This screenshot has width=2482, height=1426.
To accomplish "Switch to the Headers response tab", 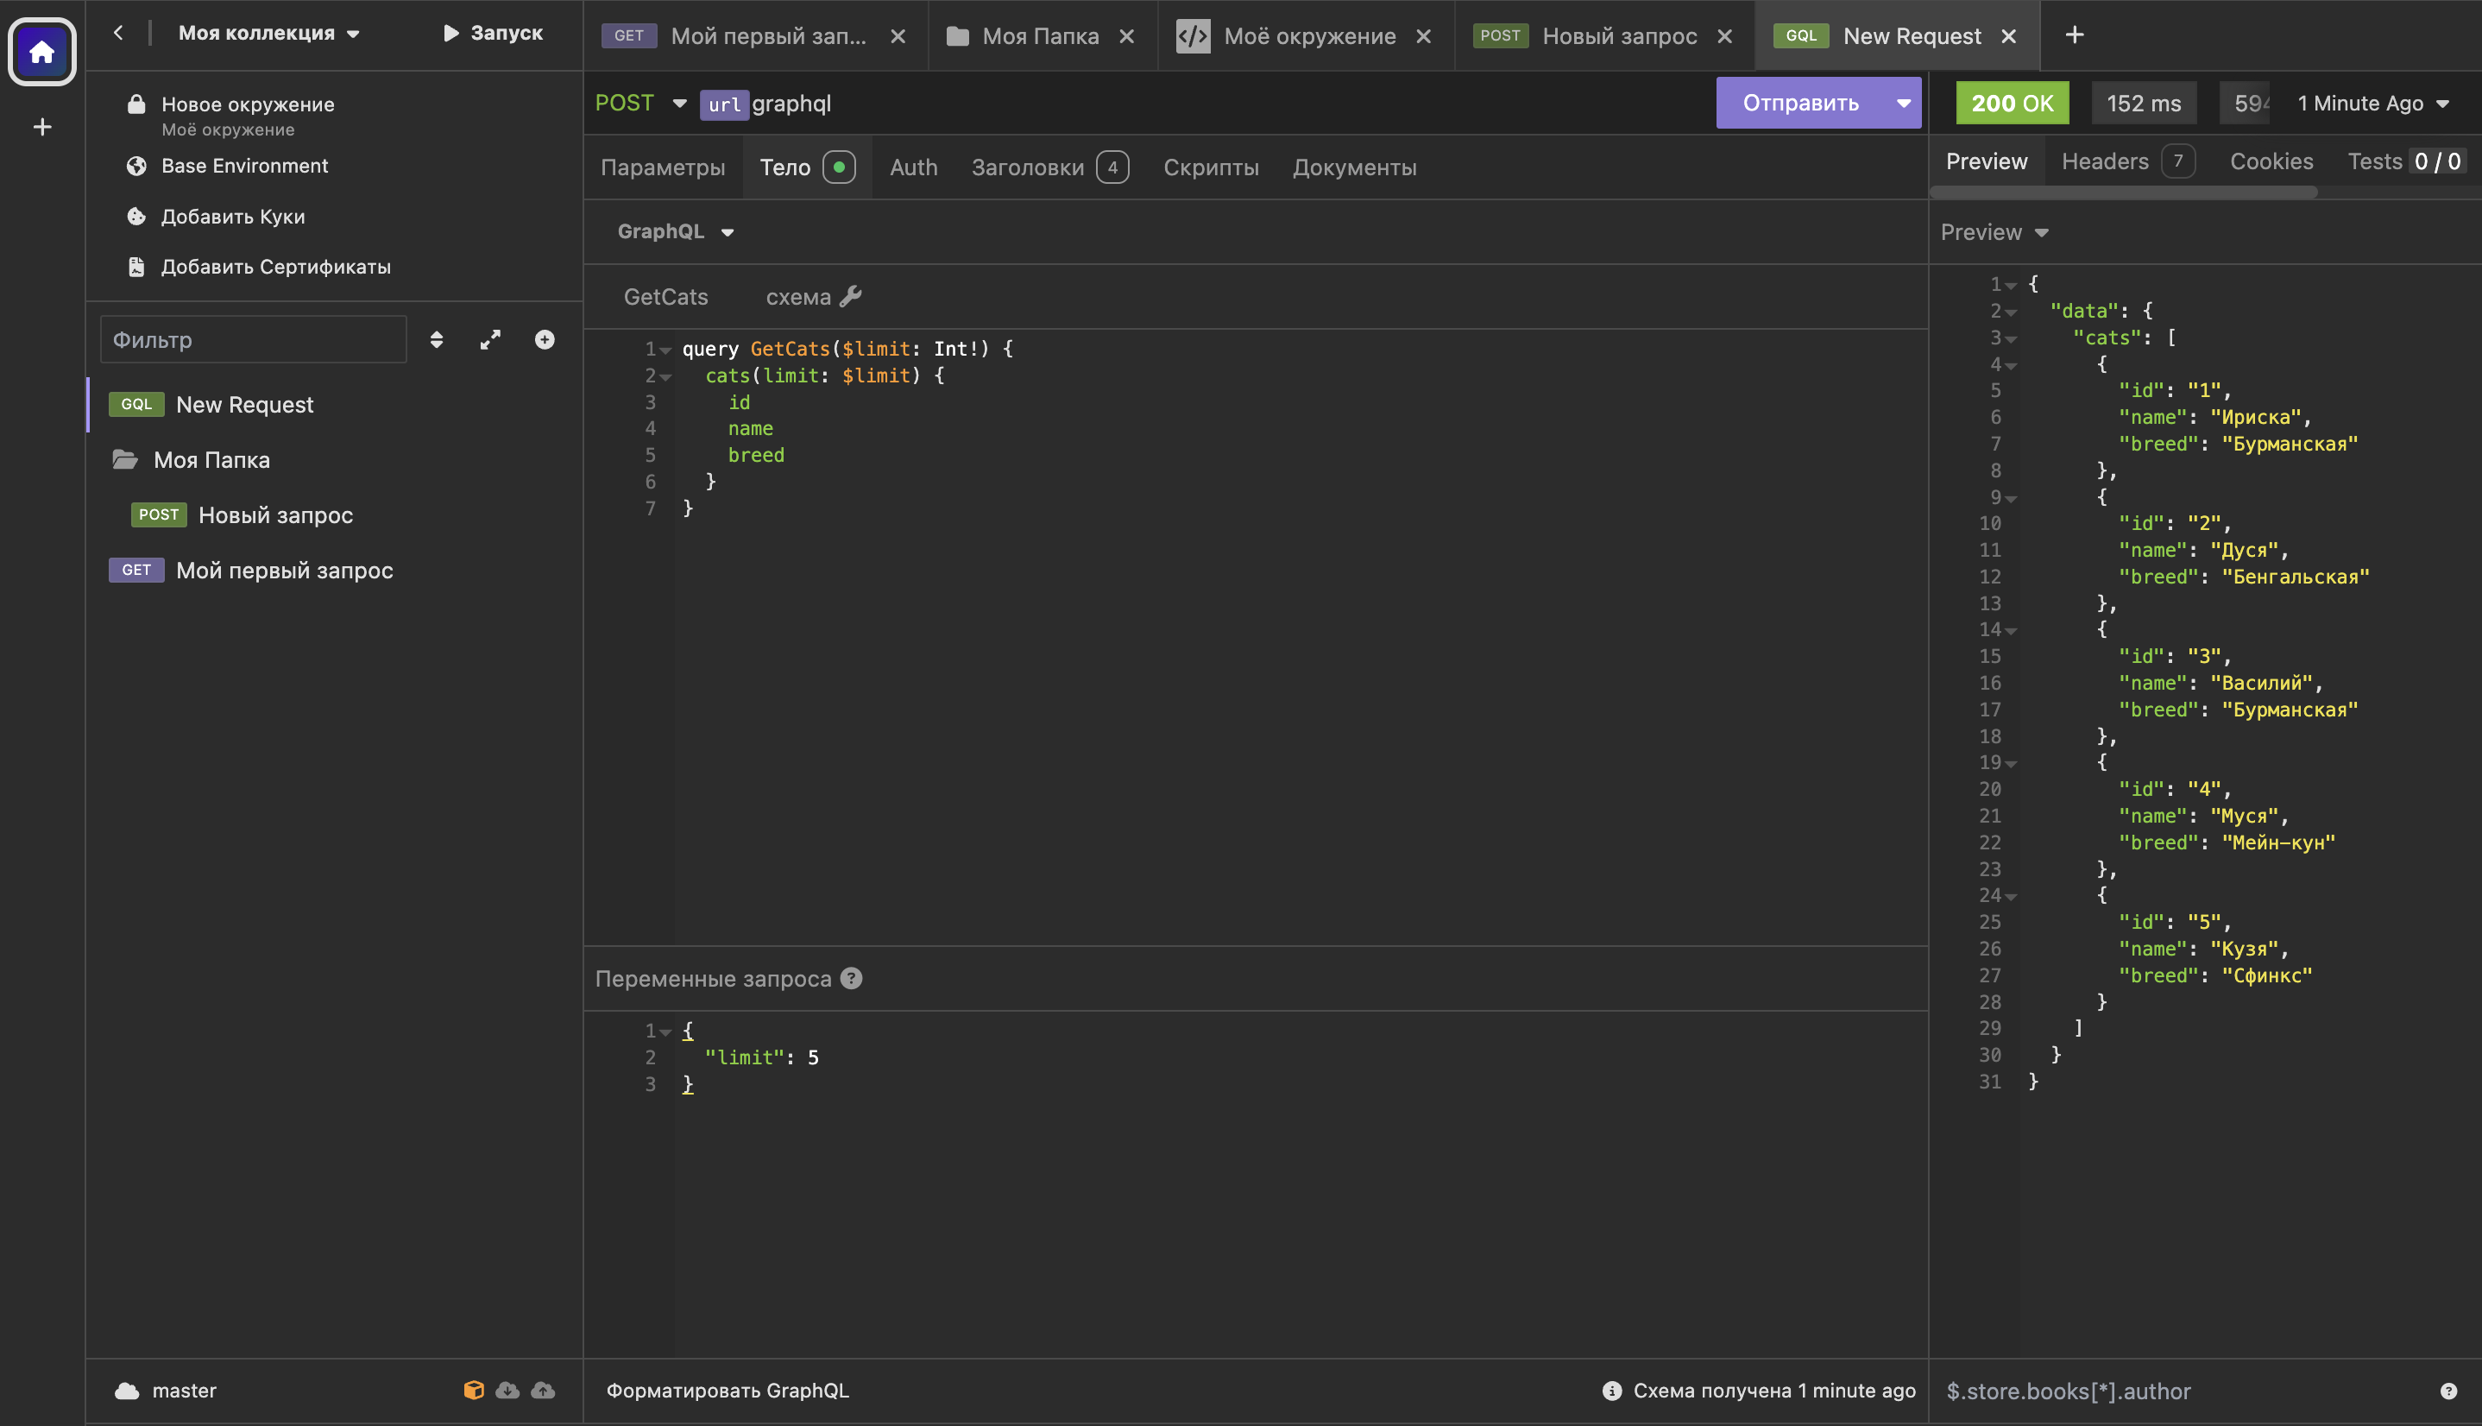I will tap(2104, 161).
